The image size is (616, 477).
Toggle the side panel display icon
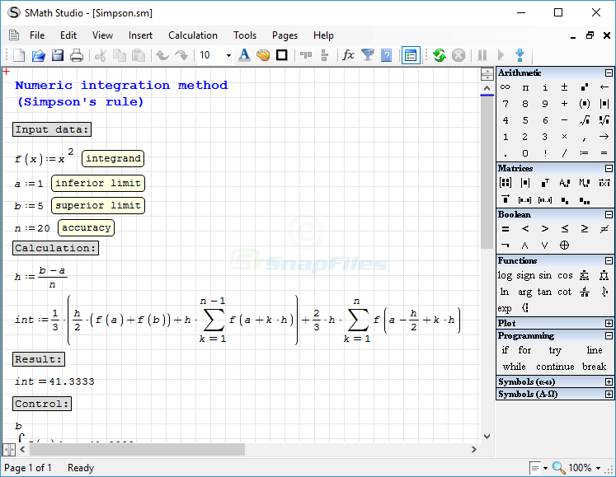[411, 55]
